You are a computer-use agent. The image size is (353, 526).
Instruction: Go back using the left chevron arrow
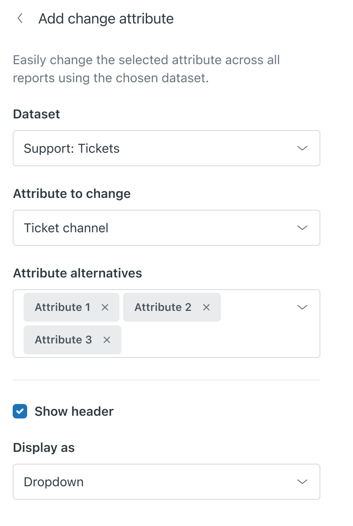click(19, 19)
